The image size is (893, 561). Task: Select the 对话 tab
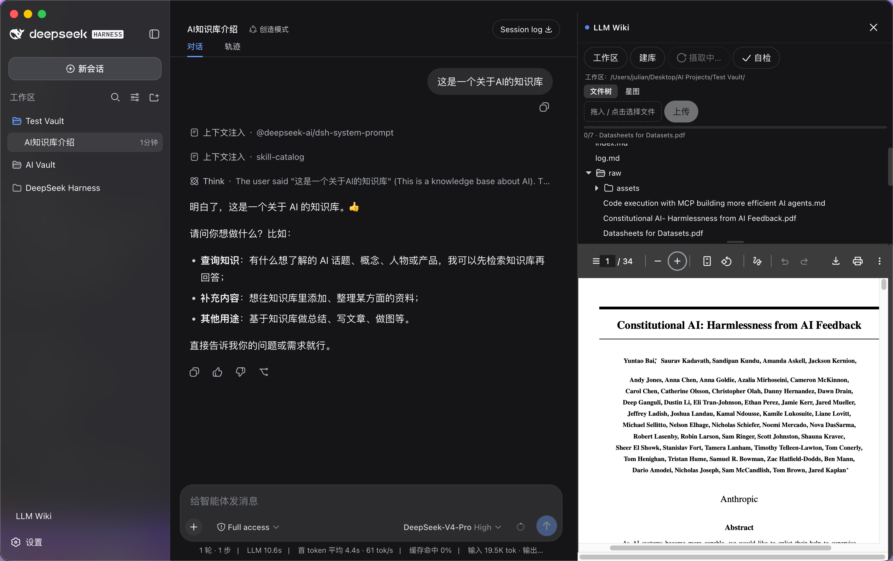coord(195,47)
